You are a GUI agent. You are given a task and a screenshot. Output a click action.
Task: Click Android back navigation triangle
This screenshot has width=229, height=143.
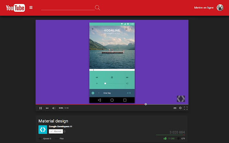pos(99,100)
